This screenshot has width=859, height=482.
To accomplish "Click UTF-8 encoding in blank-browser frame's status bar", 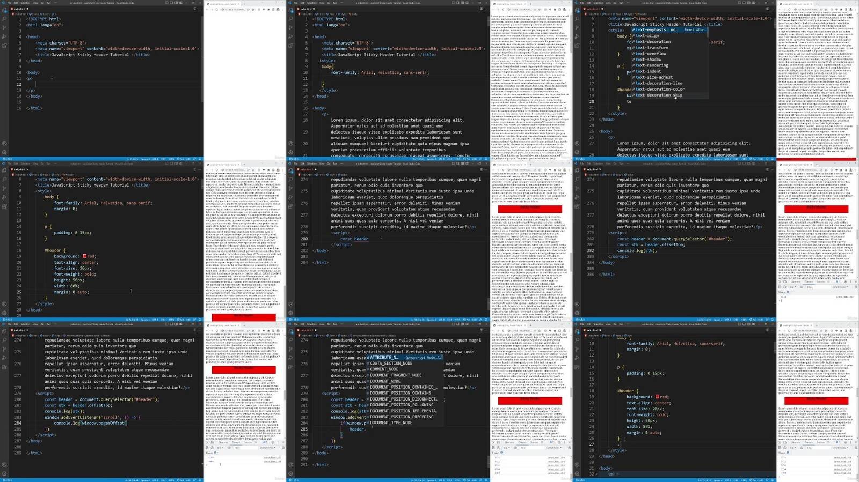I will pyautogui.click(x=155, y=159).
